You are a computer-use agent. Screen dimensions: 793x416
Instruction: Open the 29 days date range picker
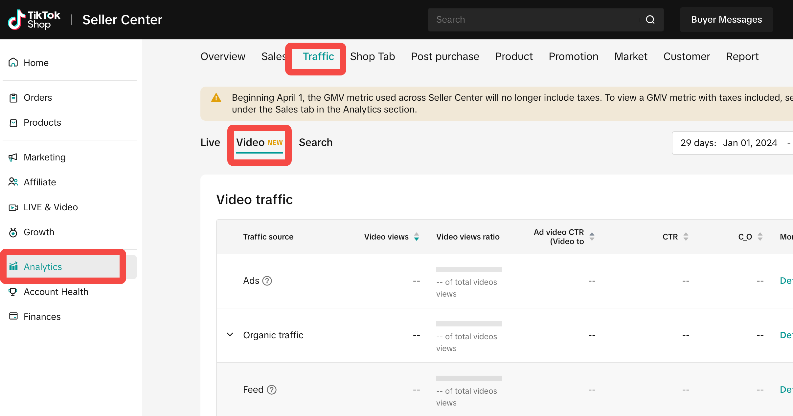733,143
